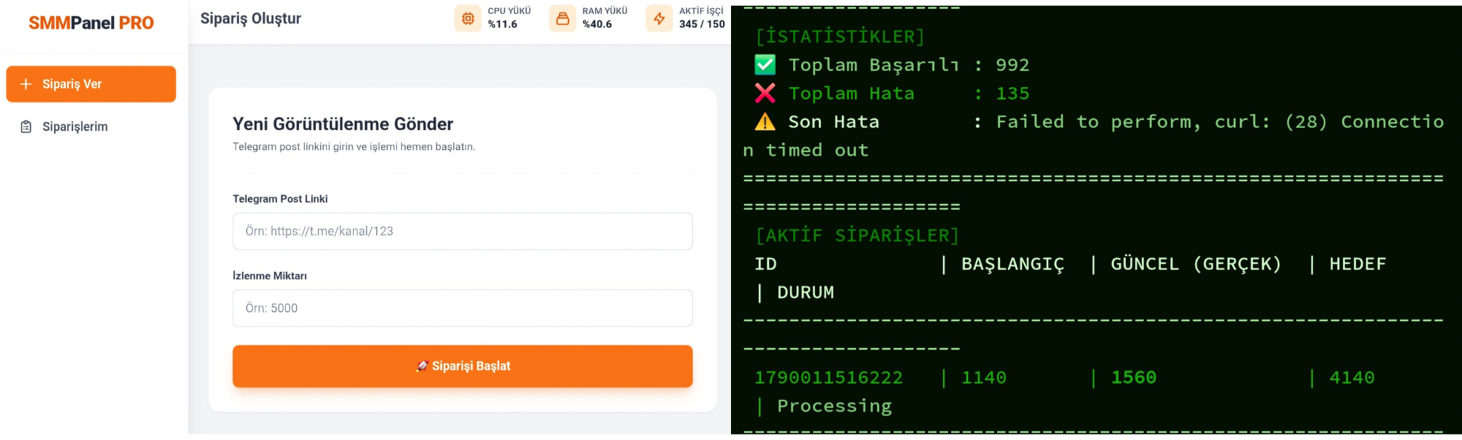1462x440 pixels.
Task: Focus the İzlenme Miktarı input field
Action: tap(462, 308)
